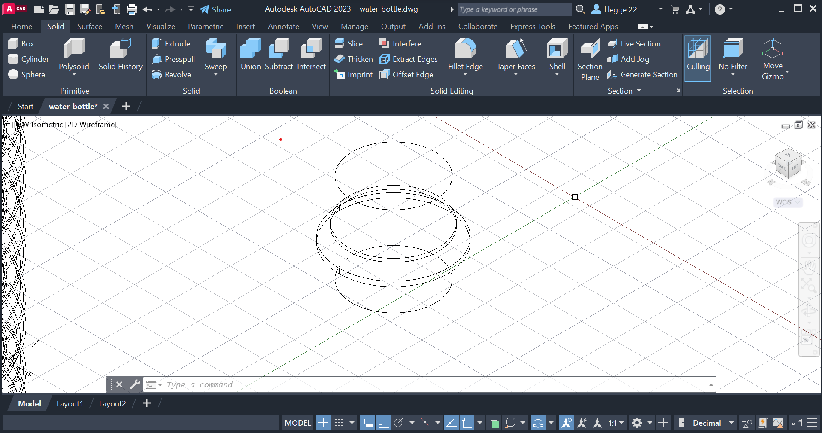Click the Presspull tool
822x433 pixels.
point(173,59)
